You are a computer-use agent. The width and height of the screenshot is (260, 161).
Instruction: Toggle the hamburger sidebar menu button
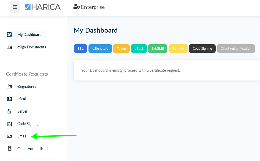(x=15, y=7)
